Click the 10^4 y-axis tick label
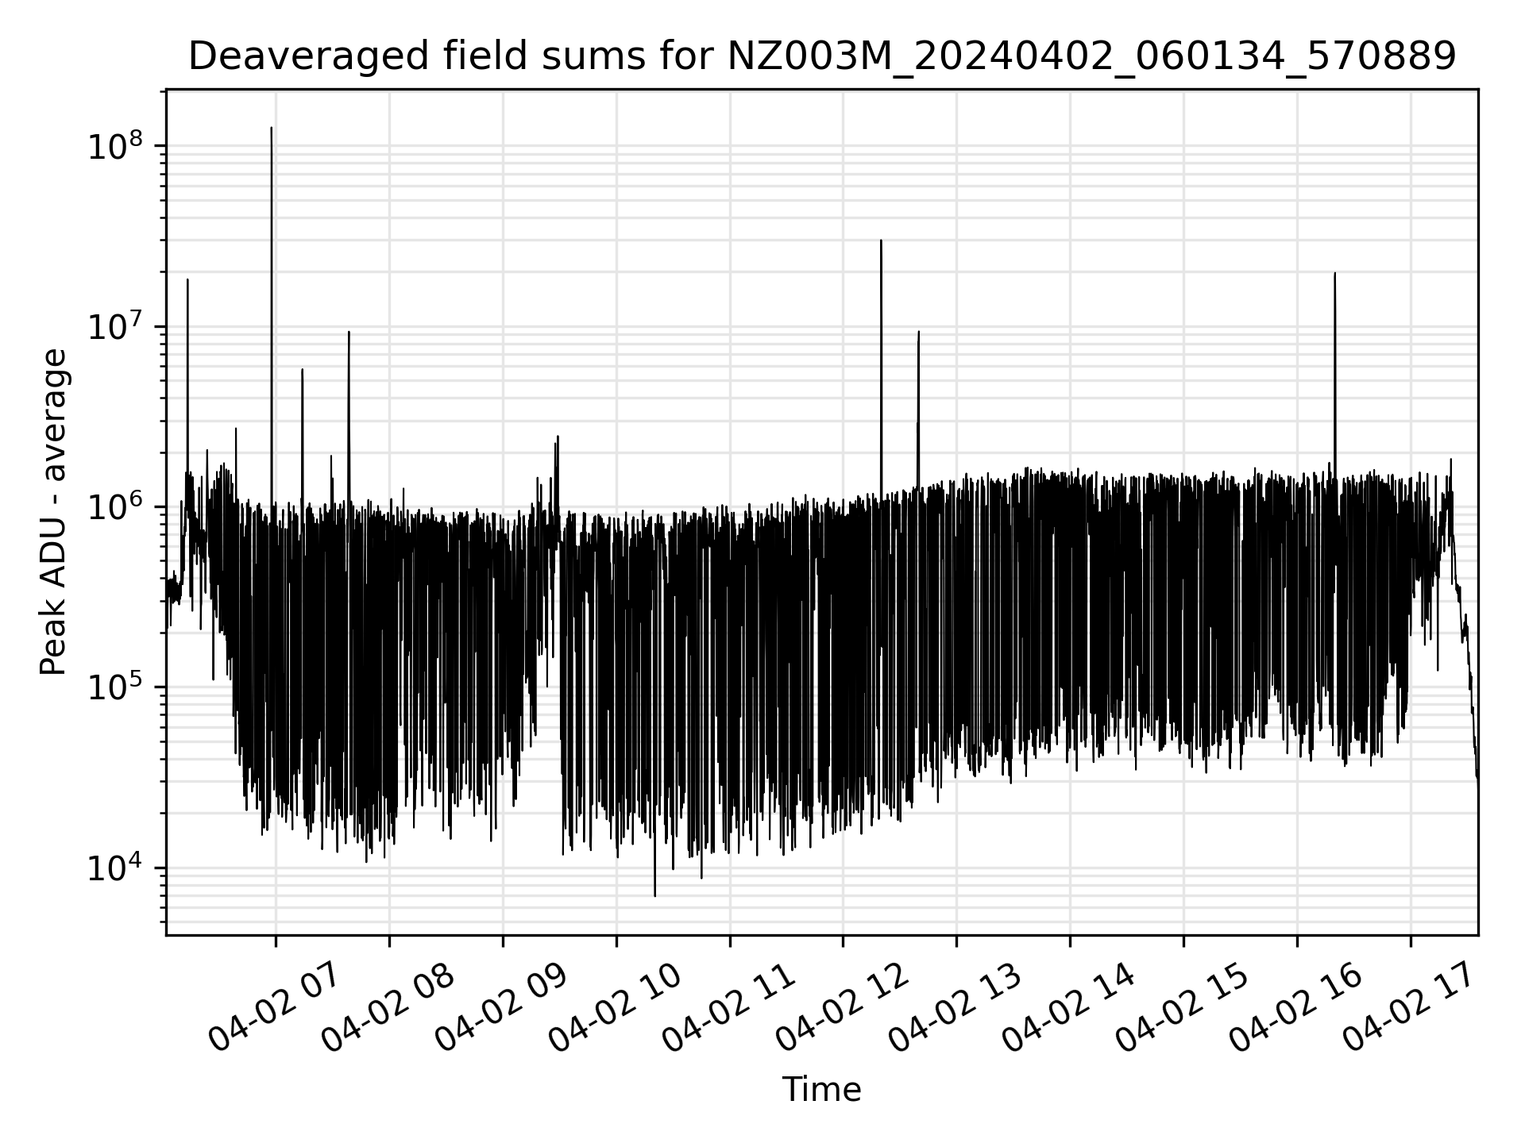 114,867
